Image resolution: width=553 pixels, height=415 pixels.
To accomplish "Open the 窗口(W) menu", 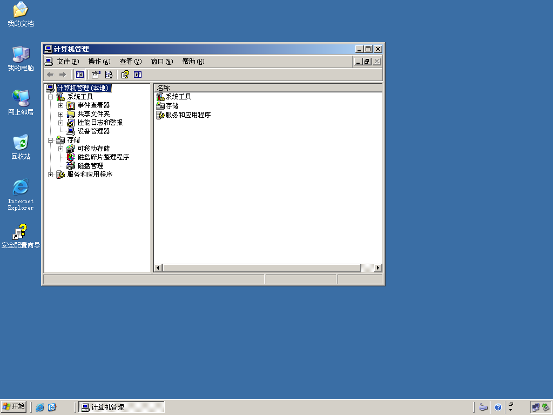I will [x=162, y=62].
